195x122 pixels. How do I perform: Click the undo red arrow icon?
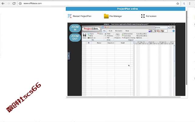coord(105,27)
